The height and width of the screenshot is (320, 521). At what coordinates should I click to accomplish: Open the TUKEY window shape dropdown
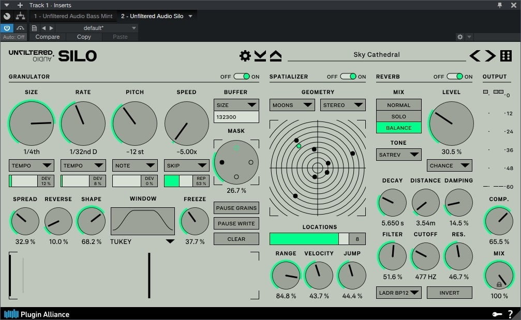142,241
